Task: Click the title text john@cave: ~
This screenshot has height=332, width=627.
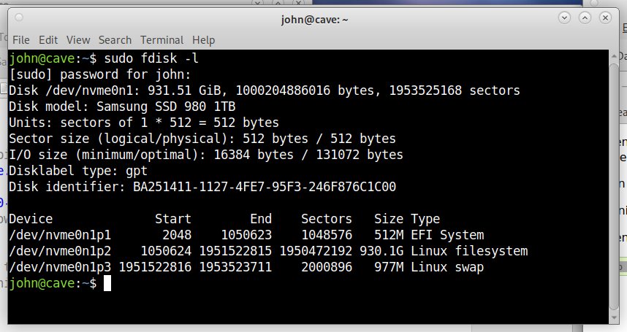Action: point(314,20)
